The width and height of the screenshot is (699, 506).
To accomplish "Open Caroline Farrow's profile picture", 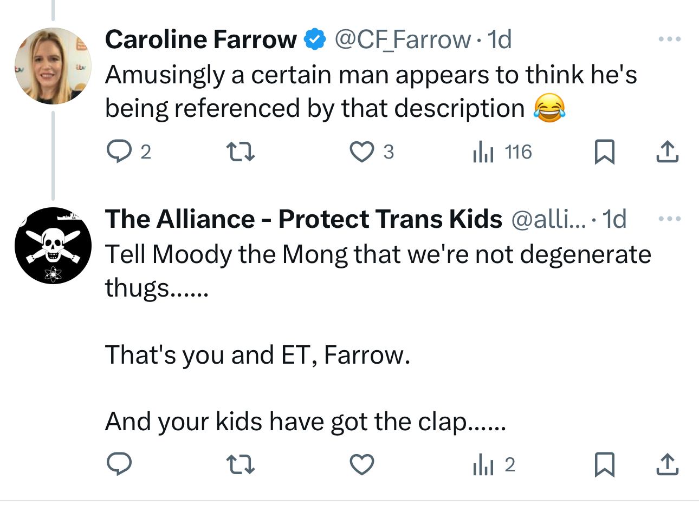I will [x=53, y=66].
